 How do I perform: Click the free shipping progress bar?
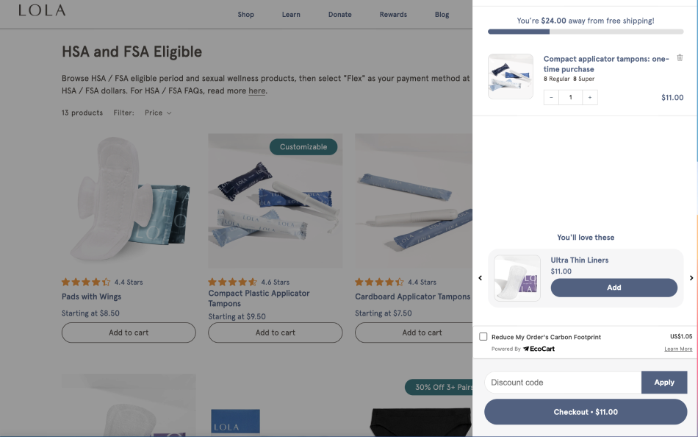pyautogui.click(x=586, y=32)
